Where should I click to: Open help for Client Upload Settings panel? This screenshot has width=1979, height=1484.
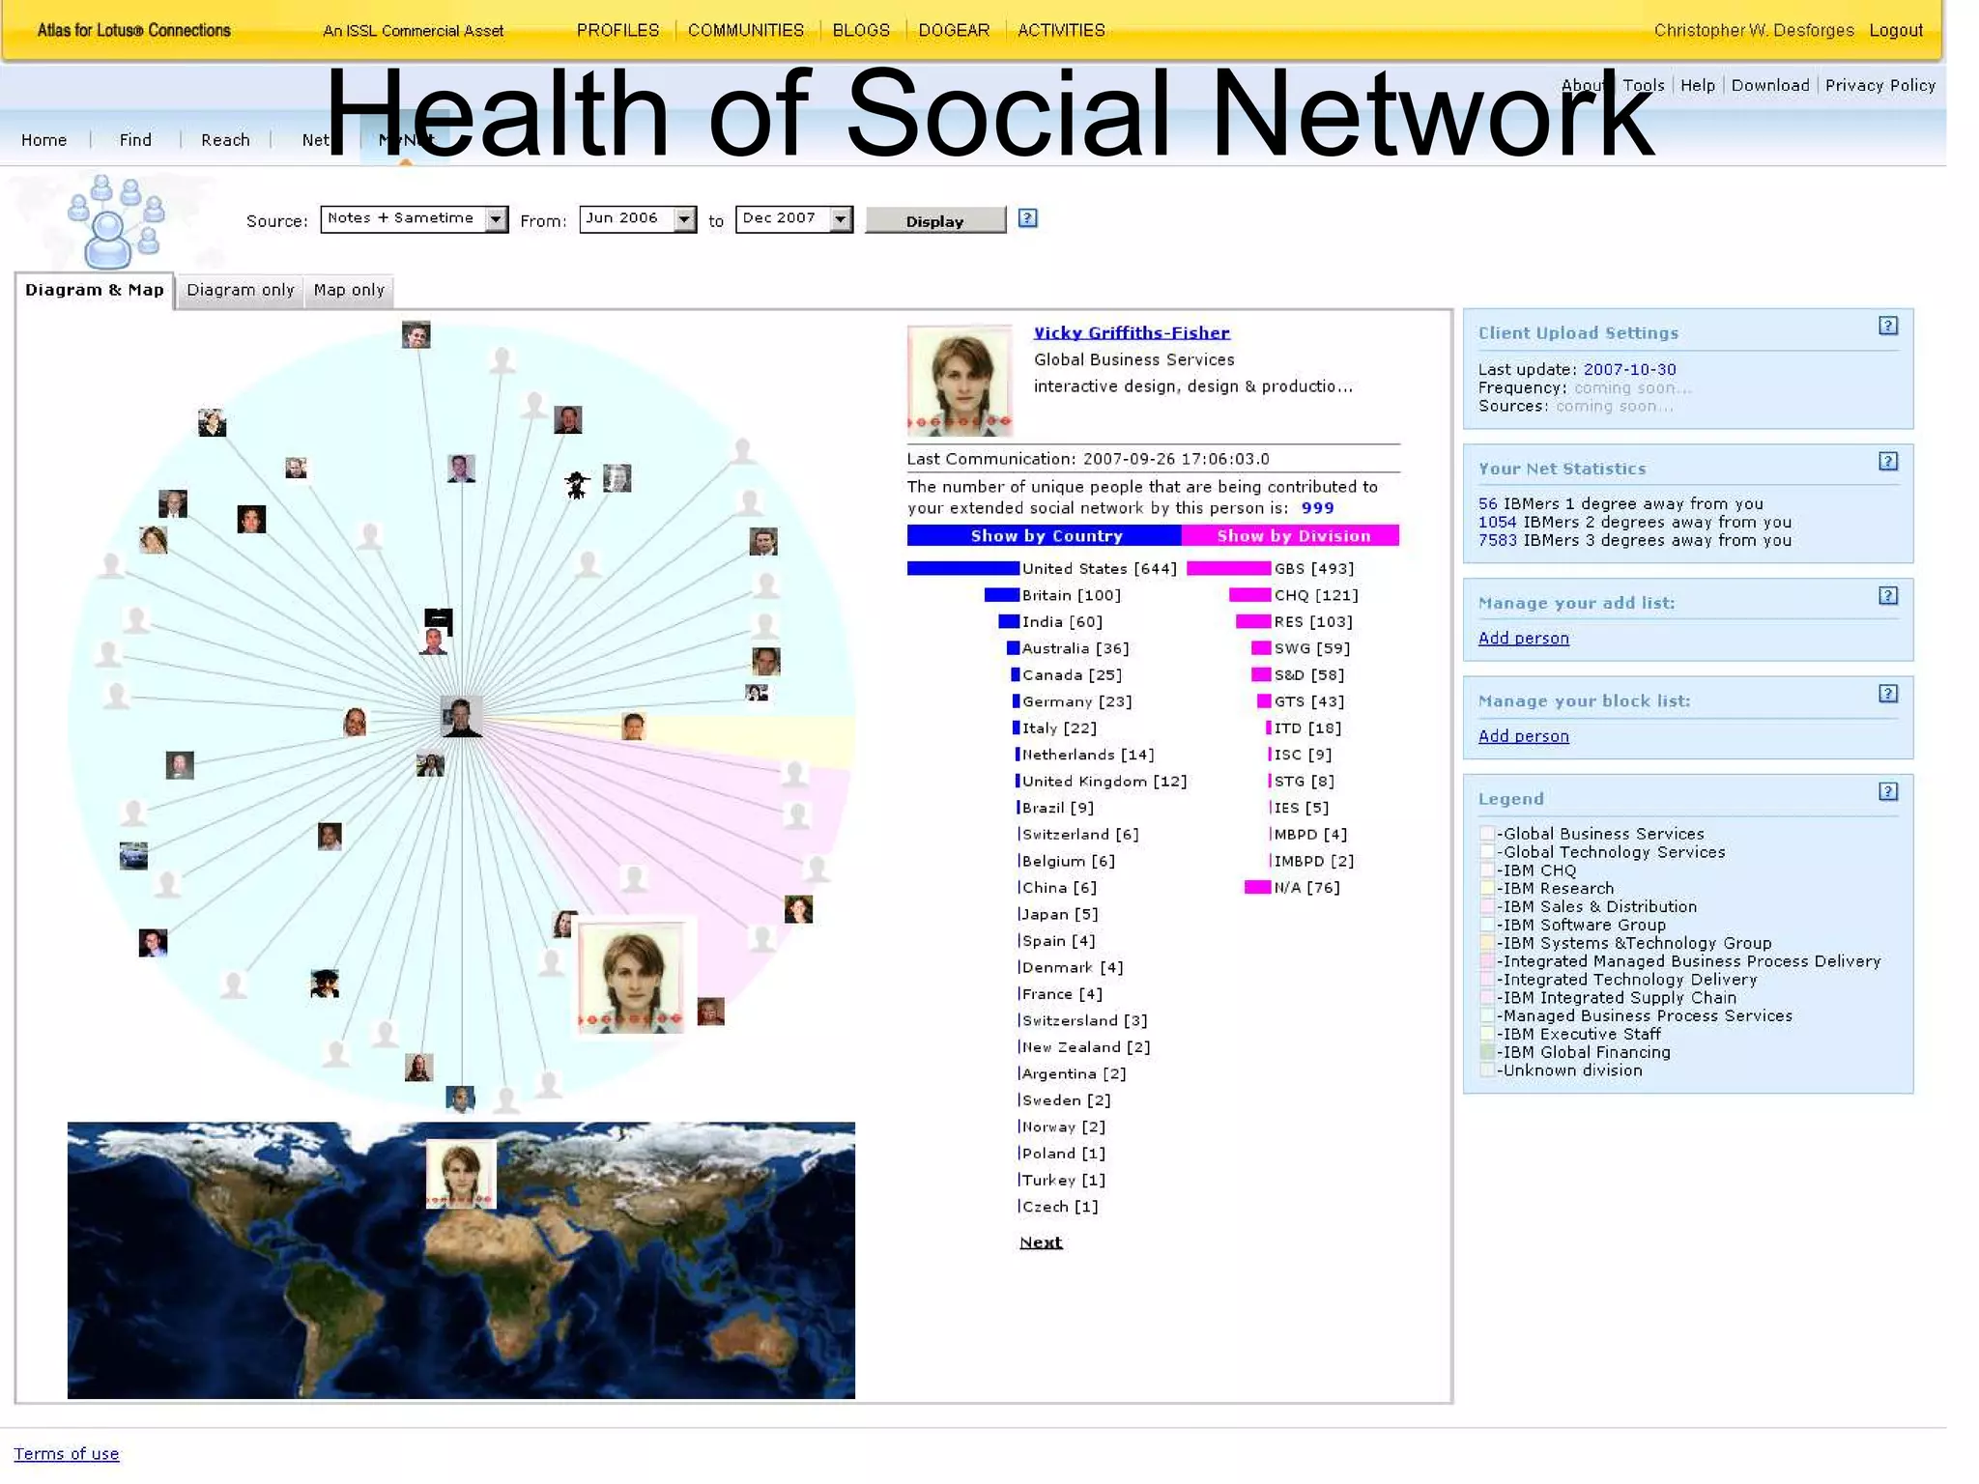point(1887,326)
